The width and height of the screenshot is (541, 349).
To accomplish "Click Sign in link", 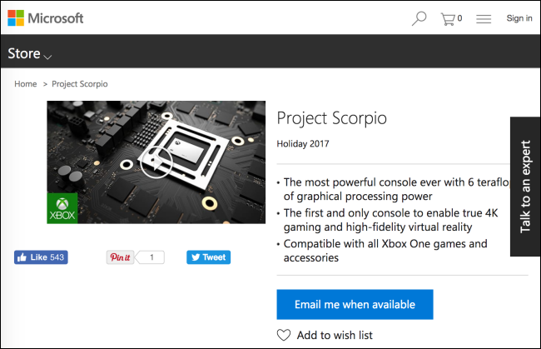I will click(519, 17).
